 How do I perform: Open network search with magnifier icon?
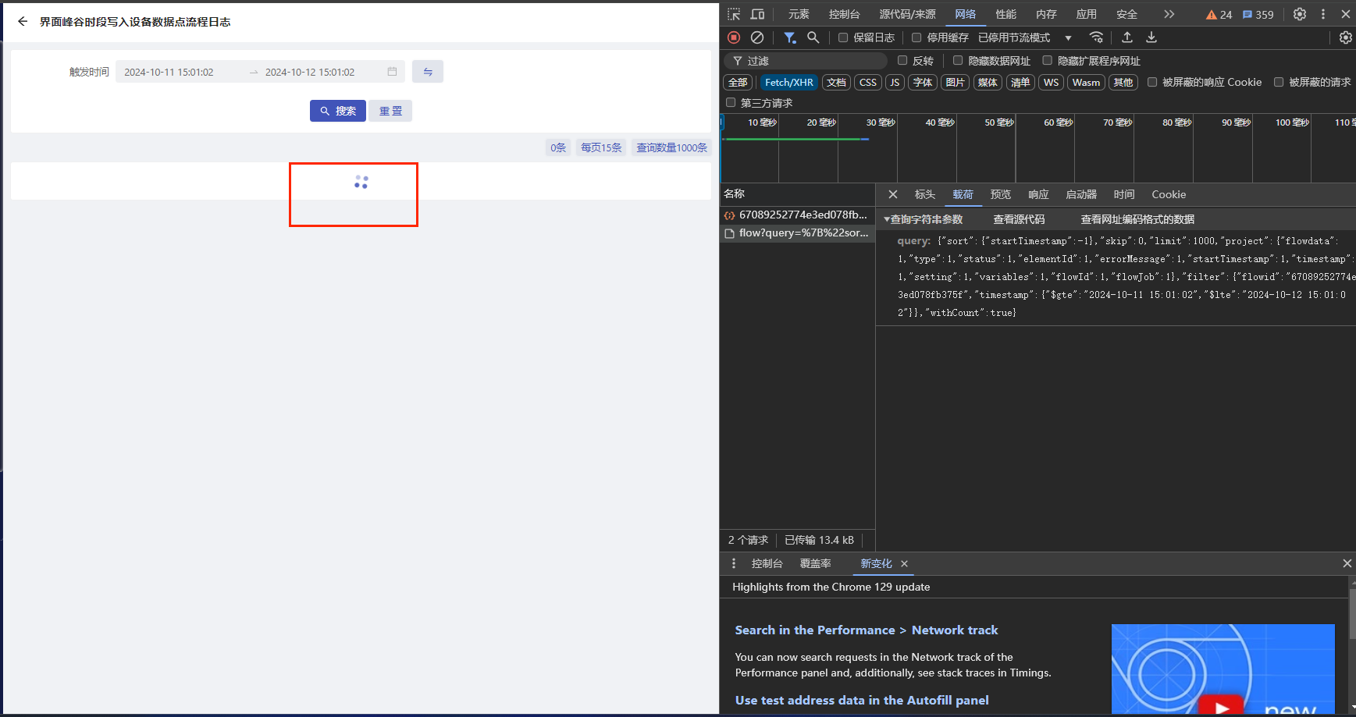[813, 37]
